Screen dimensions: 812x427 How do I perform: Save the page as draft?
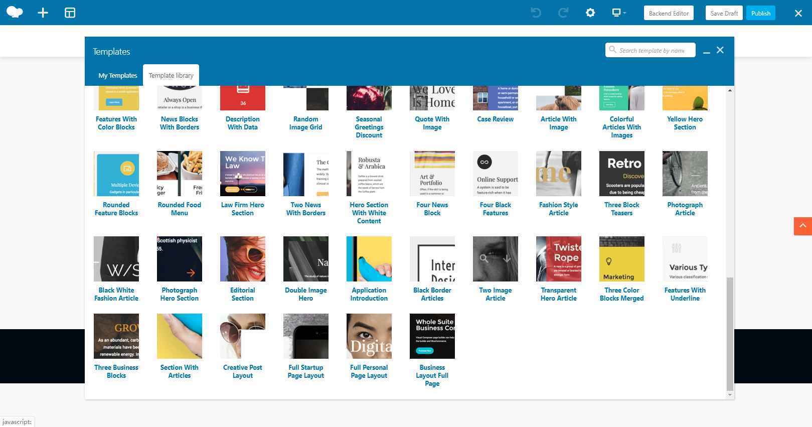tap(724, 13)
